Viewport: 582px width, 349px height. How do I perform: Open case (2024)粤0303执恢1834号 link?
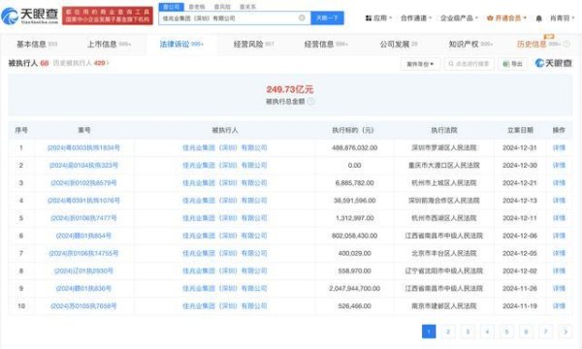83,147
